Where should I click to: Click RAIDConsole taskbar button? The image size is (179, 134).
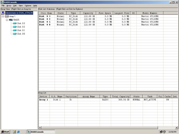pyautogui.click(x=41, y=132)
